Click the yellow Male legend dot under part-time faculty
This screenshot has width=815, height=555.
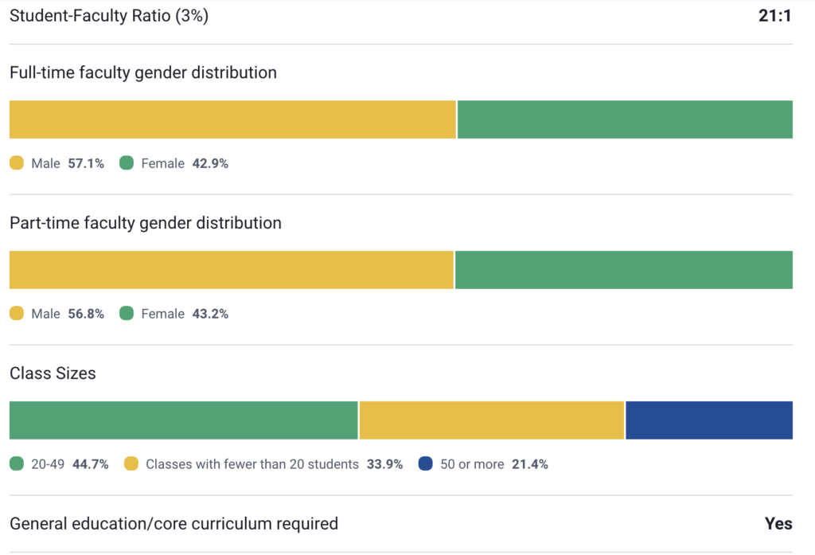[17, 314]
